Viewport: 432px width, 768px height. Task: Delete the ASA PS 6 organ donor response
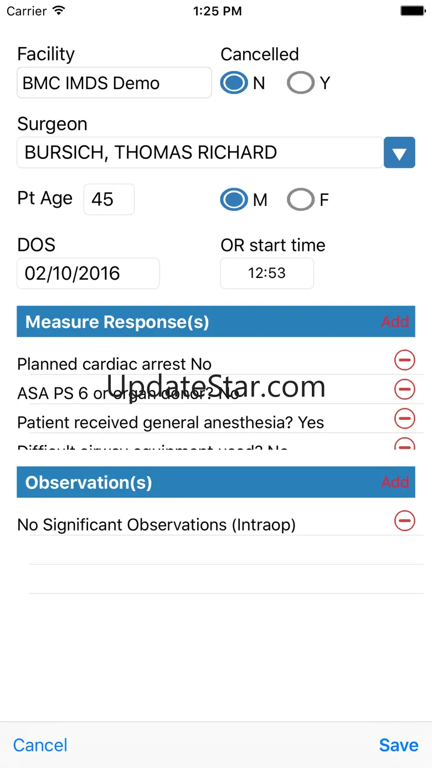[x=404, y=389]
